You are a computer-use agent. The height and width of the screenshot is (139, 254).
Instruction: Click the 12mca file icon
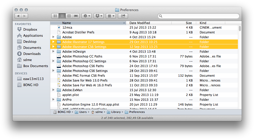(59, 27)
